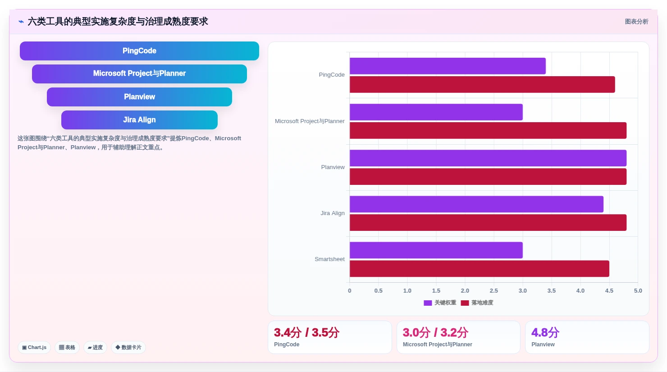The width and height of the screenshot is (667, 372).
Task: Click the 数据卡片 tag chip
Action: (x=128, y=347)
